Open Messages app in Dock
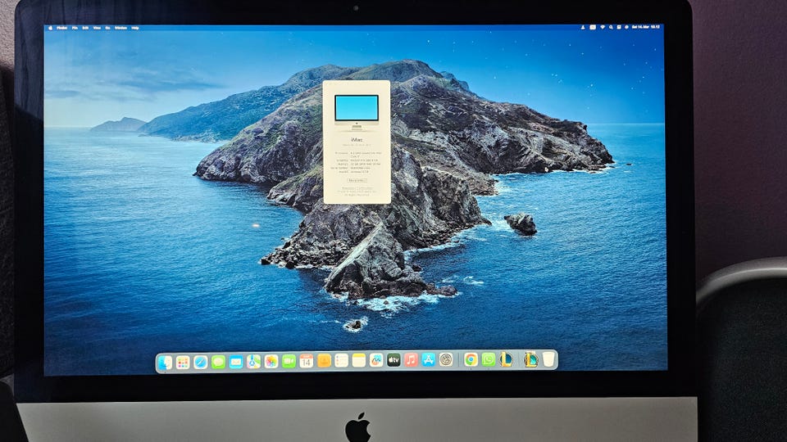 click(x=218, y=361)
